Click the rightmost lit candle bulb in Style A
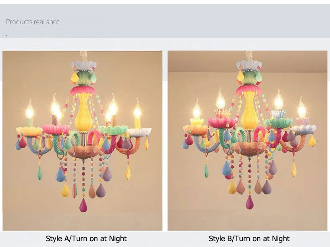 tap(137, 109)
